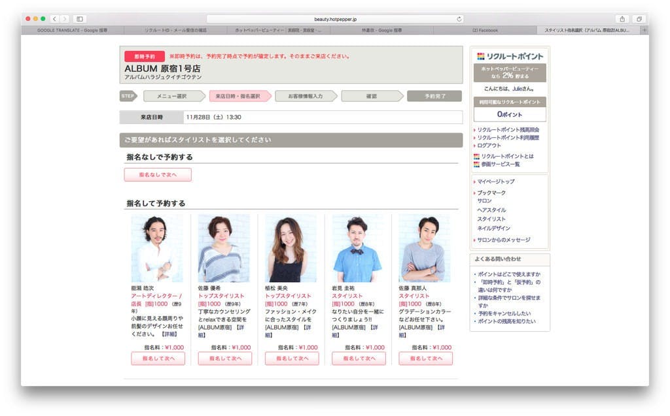Open 詳細 link for 熊瀬 皓次
This screenshot has height=416, width=670.
(169, 334)
